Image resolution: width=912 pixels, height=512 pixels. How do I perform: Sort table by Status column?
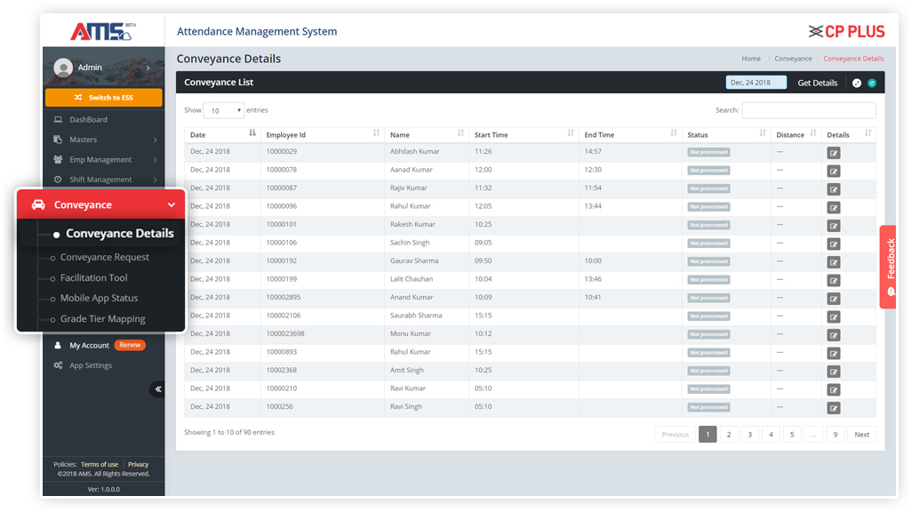coord(726,134)
